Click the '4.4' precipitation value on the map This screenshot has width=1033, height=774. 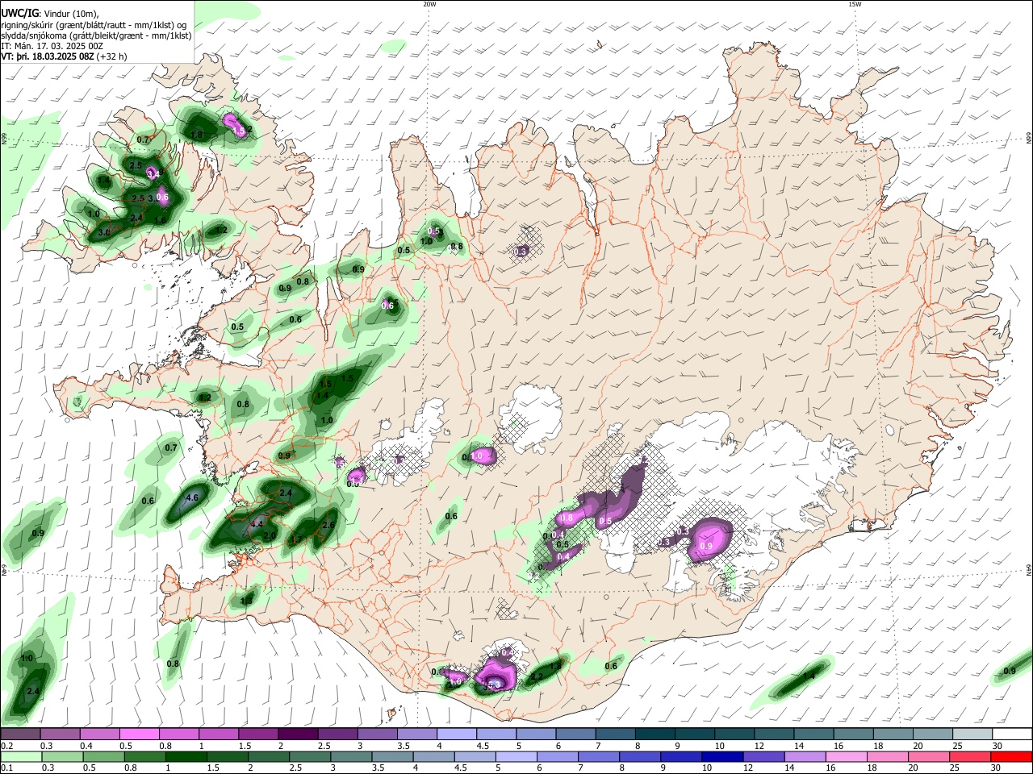point(257,524)
